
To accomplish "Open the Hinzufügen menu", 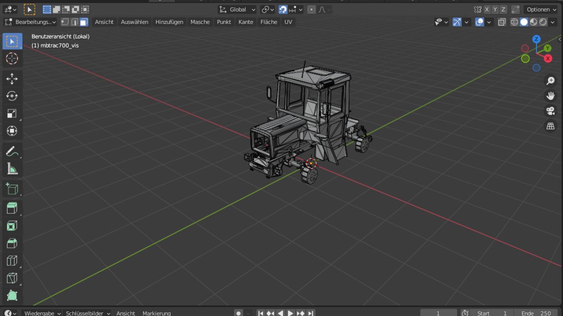I will coord(169,22).
